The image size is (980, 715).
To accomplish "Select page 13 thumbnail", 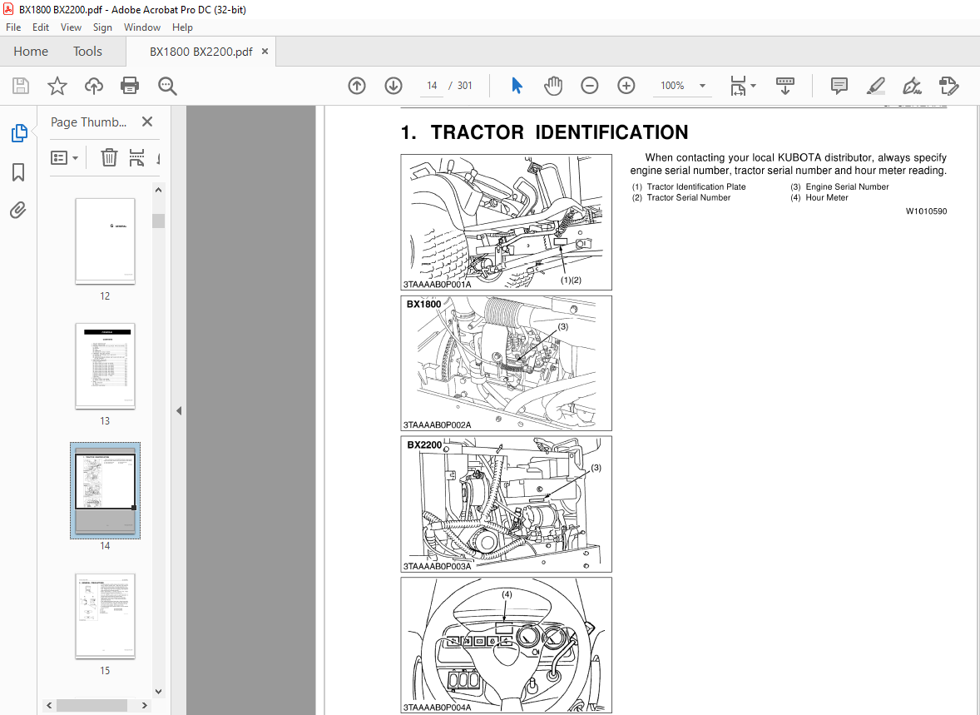I will 105,366.
